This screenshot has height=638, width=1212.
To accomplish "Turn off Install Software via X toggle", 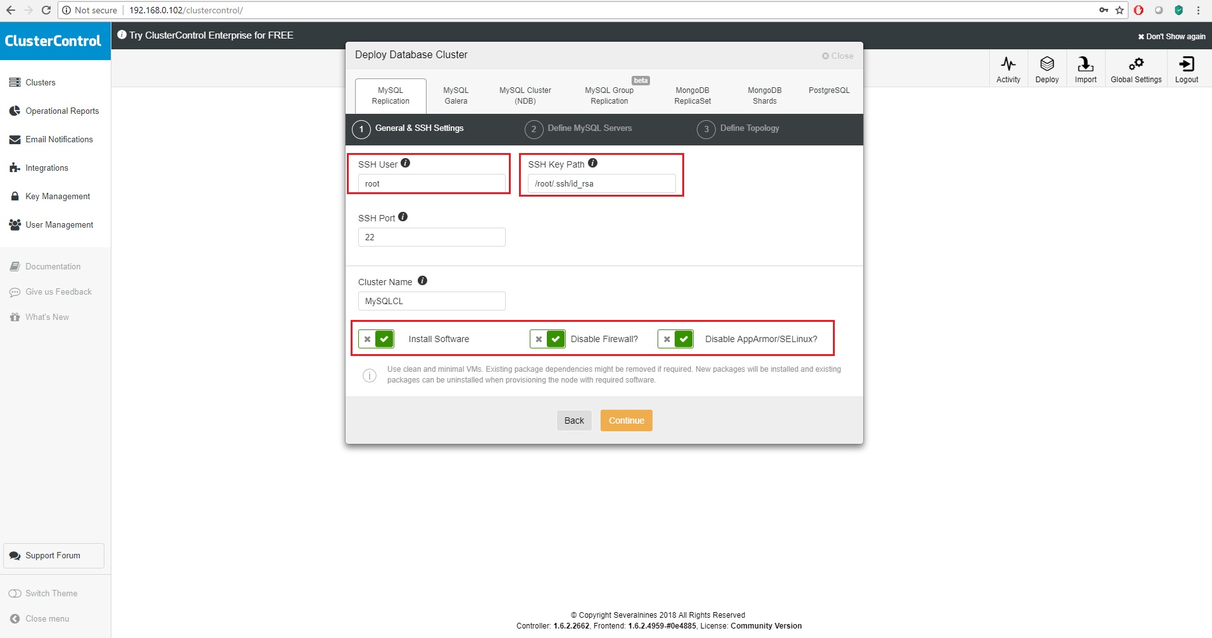I will point(367,339).
